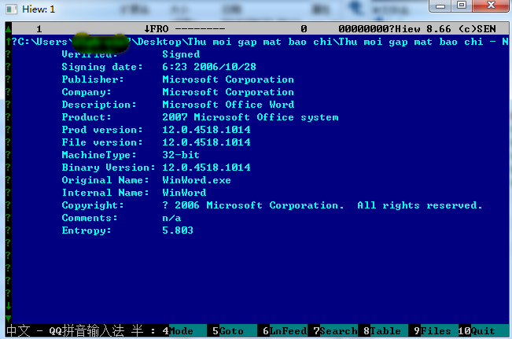The image size is (512, 339).
Task: Select the Company value Microsoft Corporation
Action: click(228, 92)
